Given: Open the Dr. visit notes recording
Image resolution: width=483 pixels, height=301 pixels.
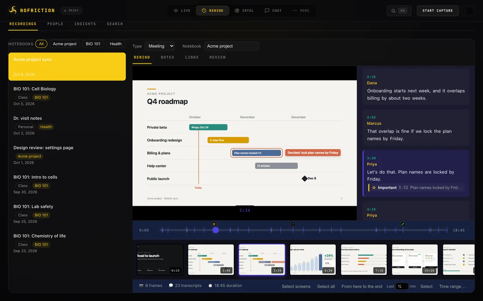Looking at the screenshot, I should (x=67, y=126).
